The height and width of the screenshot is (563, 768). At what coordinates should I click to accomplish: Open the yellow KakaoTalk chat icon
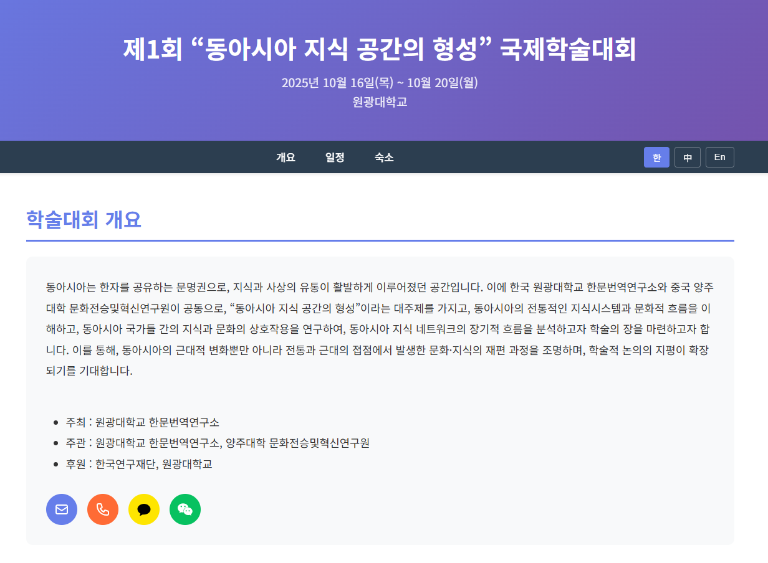(144, 509)
